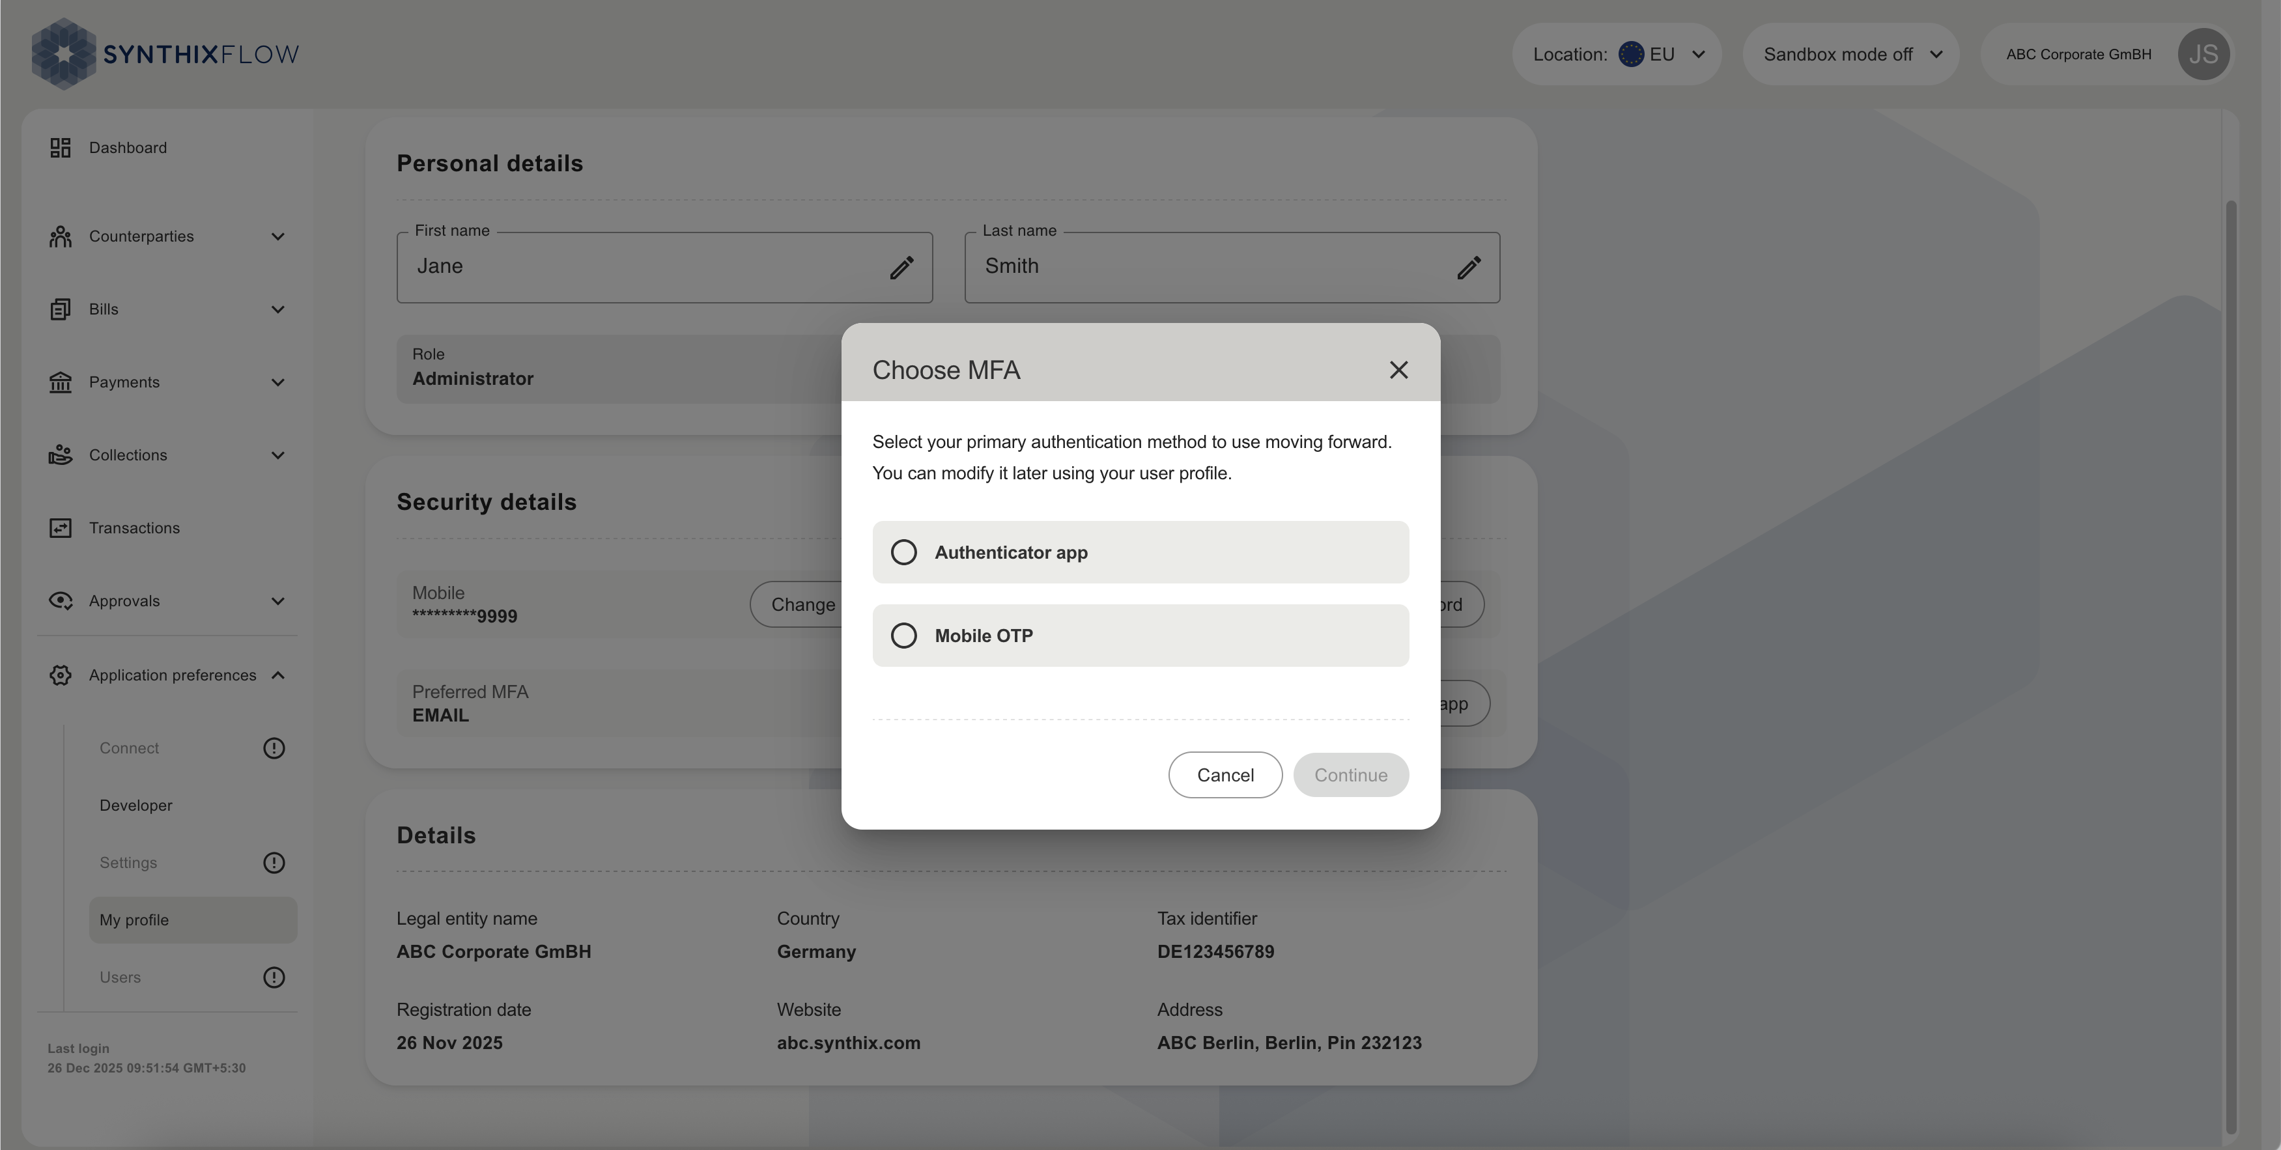Expand the Bills menu chevron
Screen dimensions: 2281x1150
pos(278,309)
